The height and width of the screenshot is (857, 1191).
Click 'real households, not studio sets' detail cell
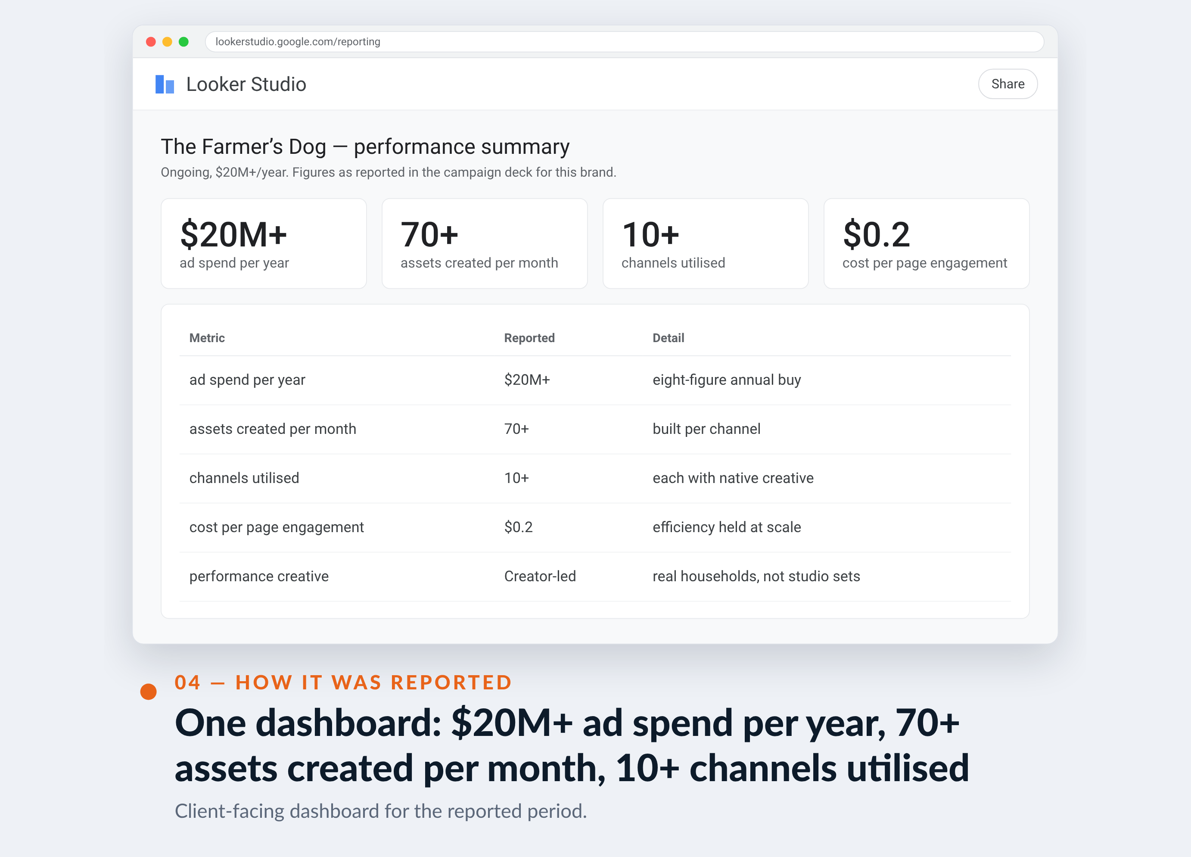[x=756, y=576]
